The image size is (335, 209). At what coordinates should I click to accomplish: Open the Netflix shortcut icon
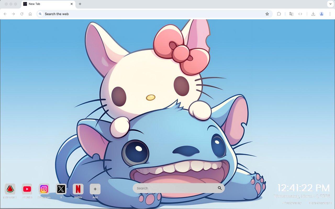tap(78, 189)
